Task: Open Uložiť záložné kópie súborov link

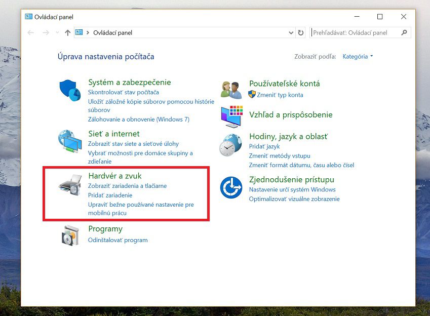Action: coord(151,106)
